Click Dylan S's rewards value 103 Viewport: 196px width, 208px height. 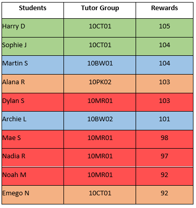coord(165,102)
